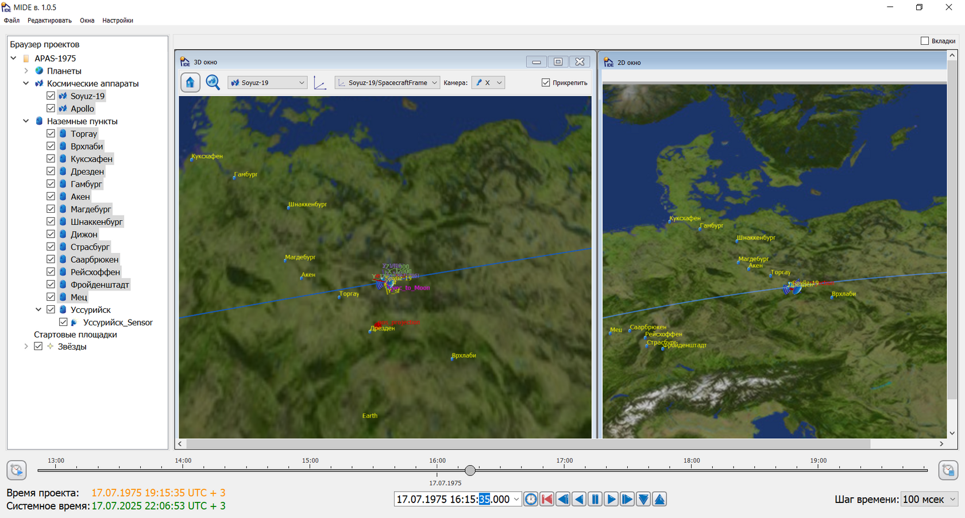Click in the date-time input field

point(453,500)
